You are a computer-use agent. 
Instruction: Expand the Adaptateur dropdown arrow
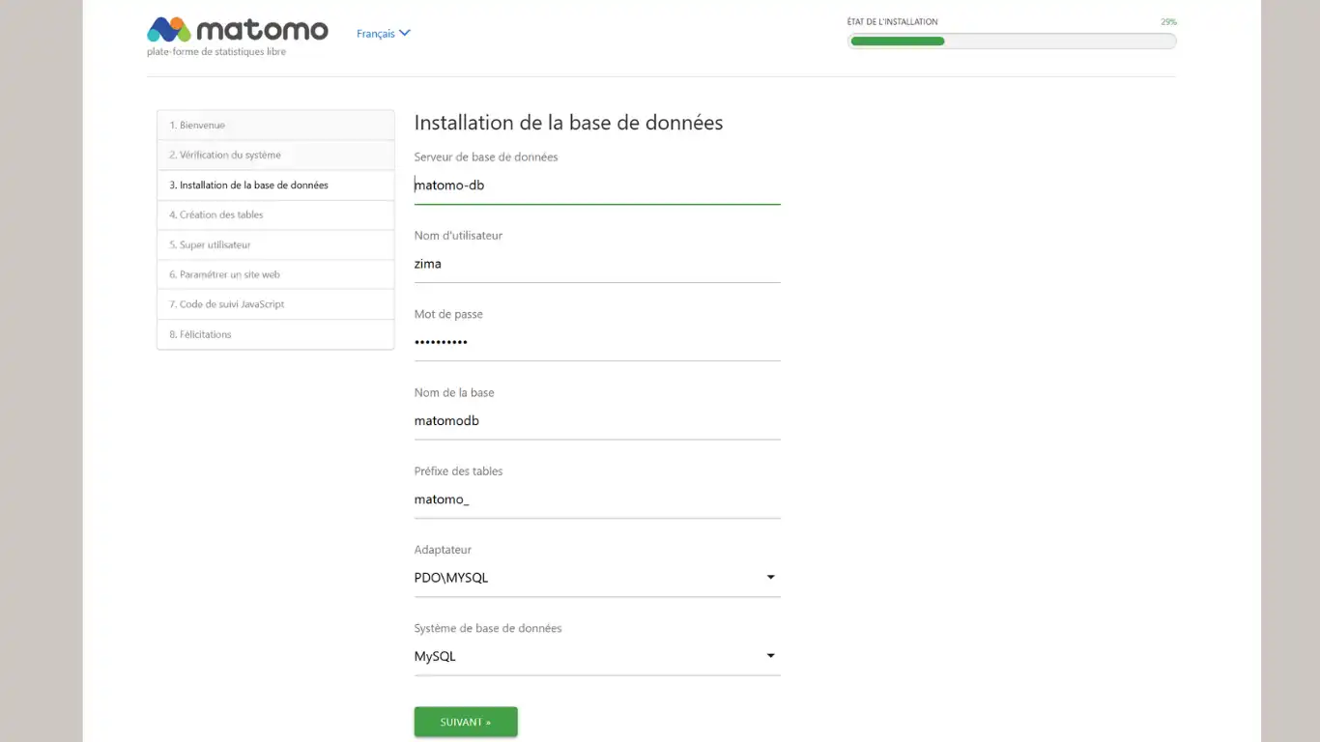[770, 578]
